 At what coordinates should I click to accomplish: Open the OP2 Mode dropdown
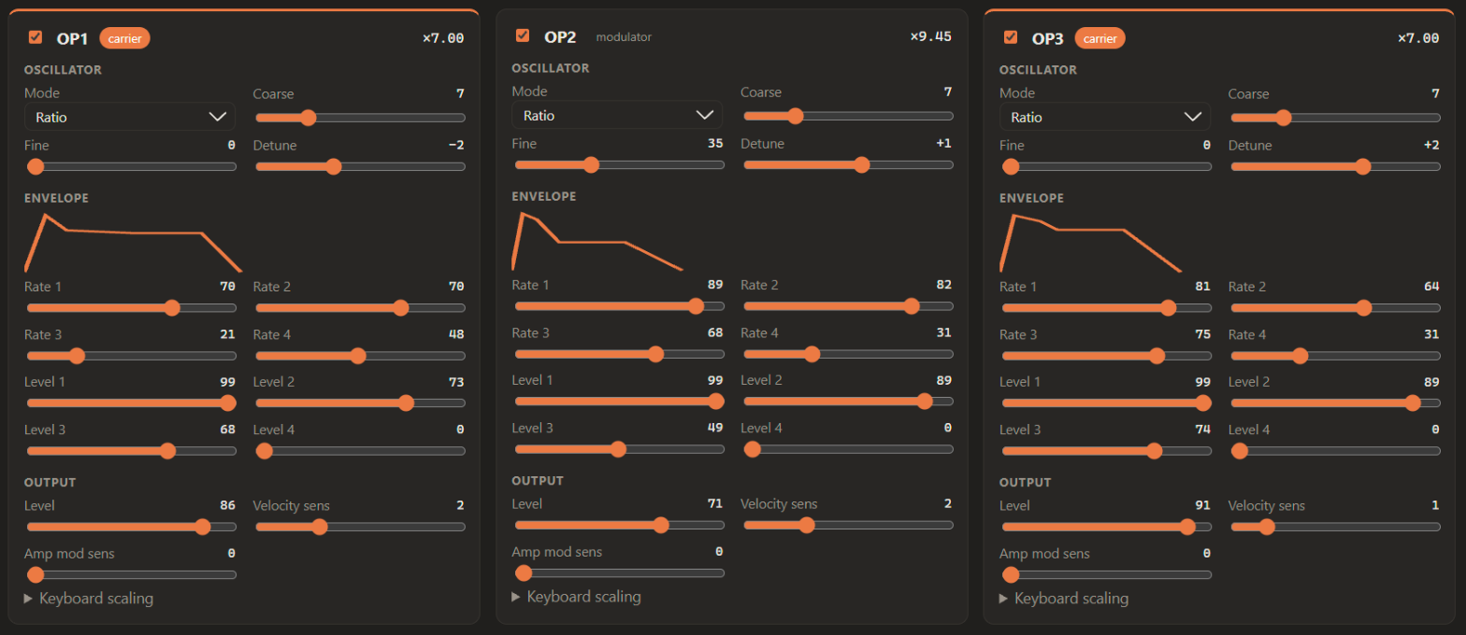617,115
